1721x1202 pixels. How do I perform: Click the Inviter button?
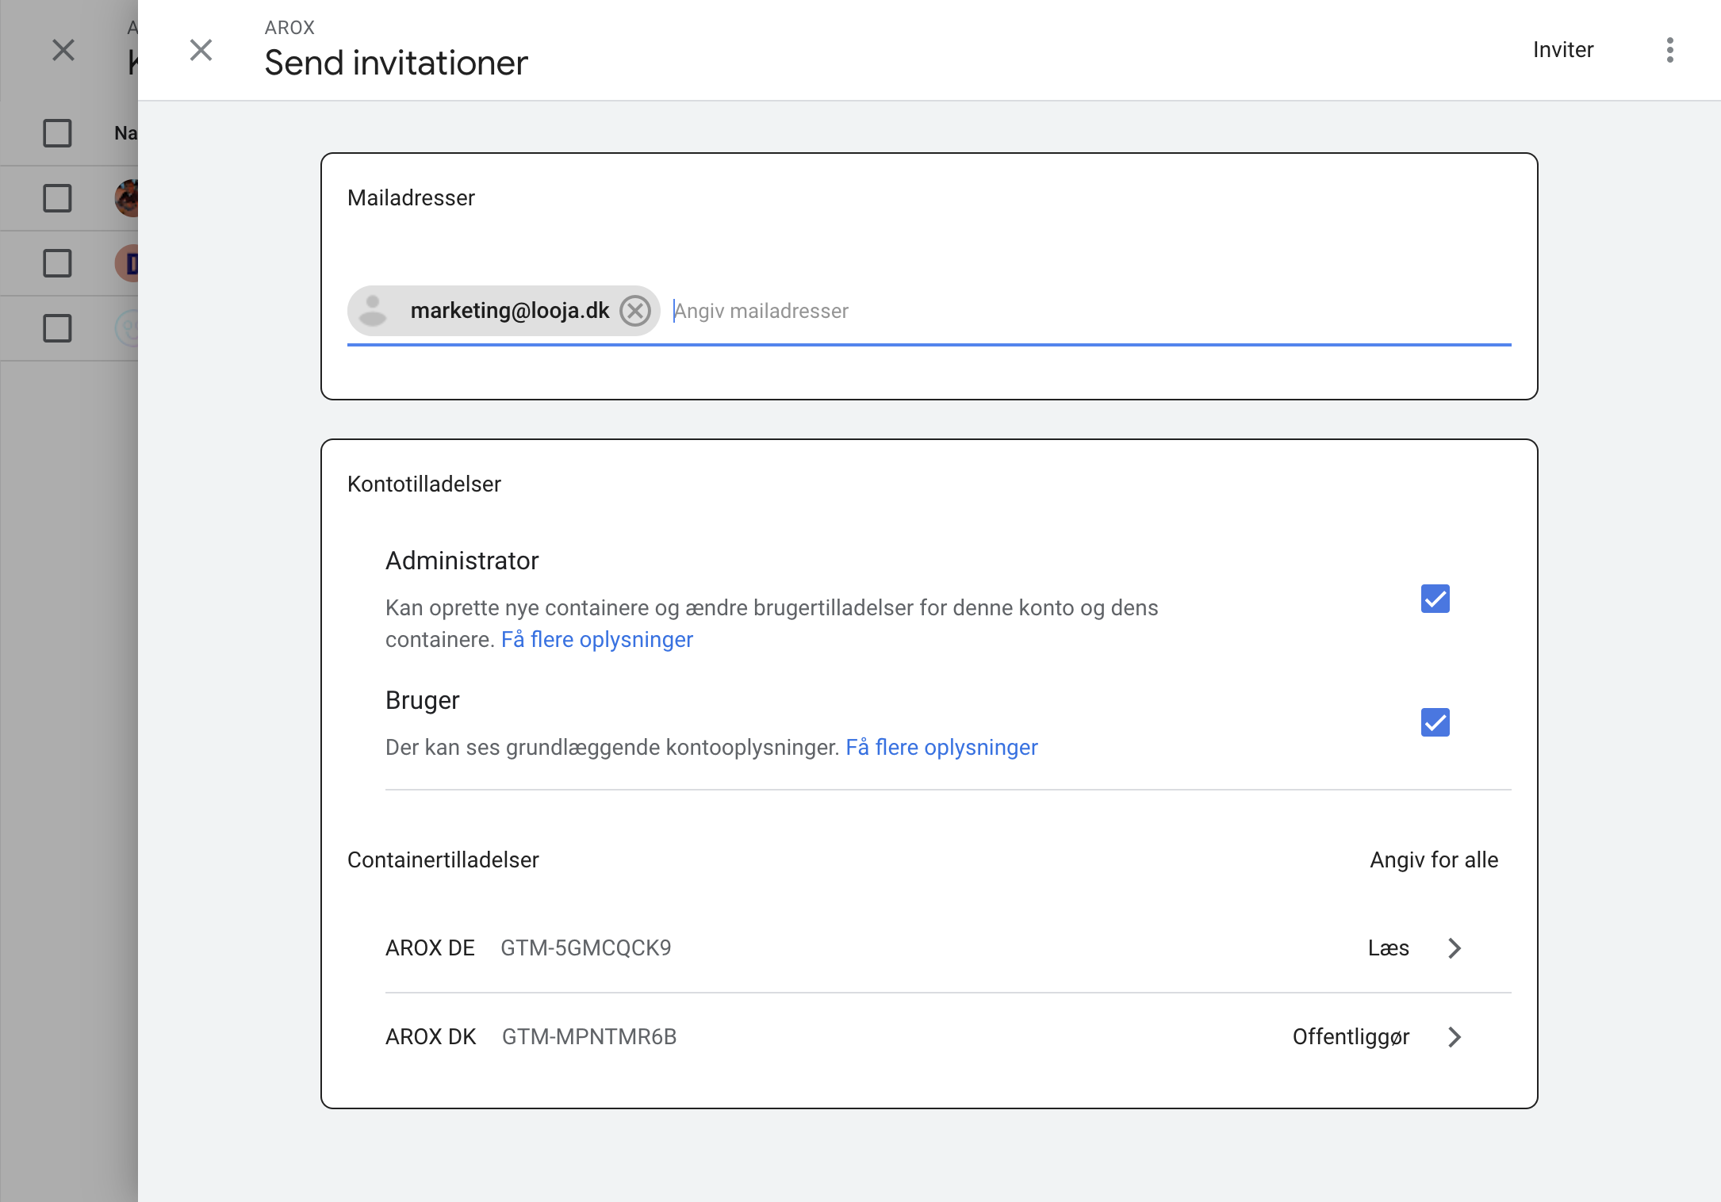[1563, 50]
